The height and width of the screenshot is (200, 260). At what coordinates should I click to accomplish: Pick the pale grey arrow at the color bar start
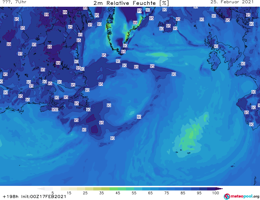(41, 189)
